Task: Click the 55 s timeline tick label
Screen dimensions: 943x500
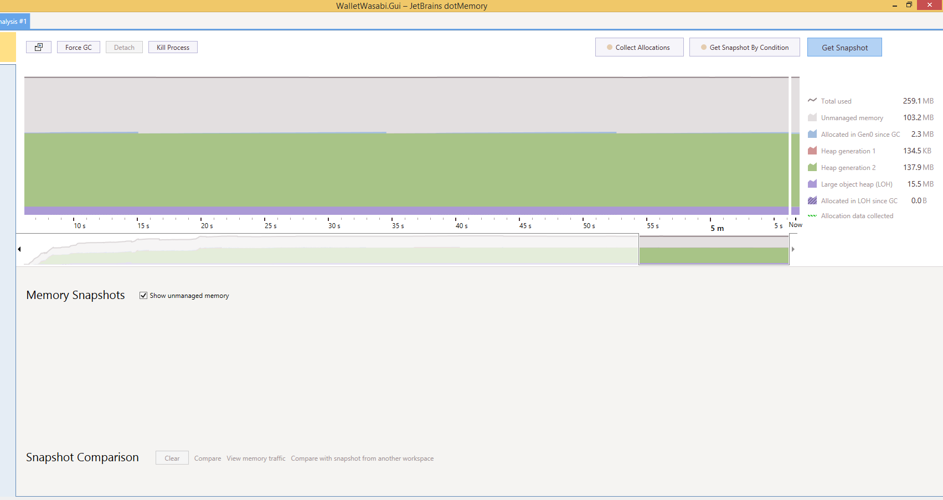Action: (653, 226)
